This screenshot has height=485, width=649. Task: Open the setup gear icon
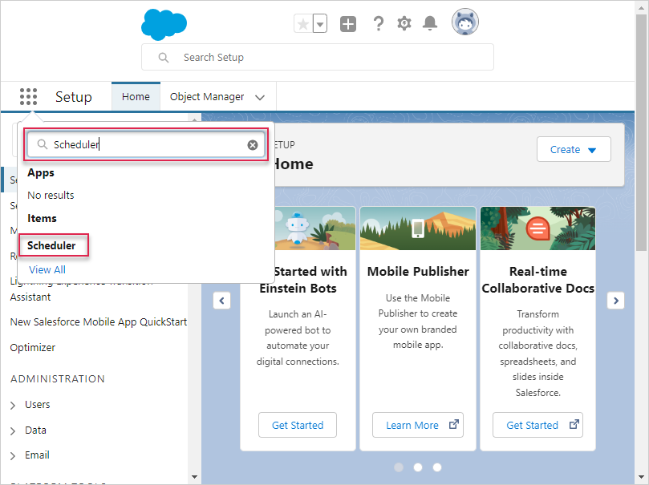(404, 24)
